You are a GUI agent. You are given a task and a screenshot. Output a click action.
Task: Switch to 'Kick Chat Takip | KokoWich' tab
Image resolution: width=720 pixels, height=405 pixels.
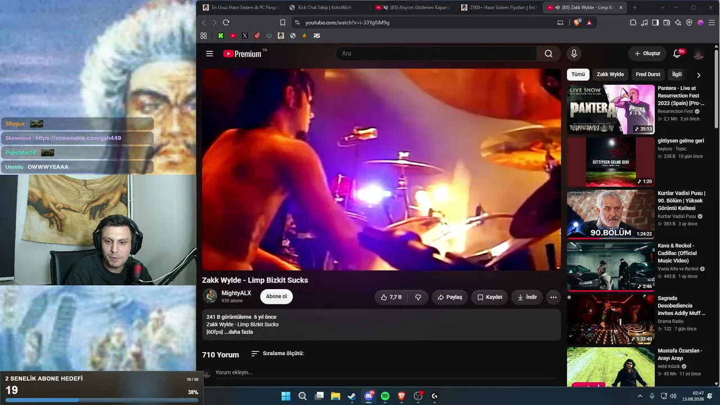pyautogui.click(x=326, y=7)
